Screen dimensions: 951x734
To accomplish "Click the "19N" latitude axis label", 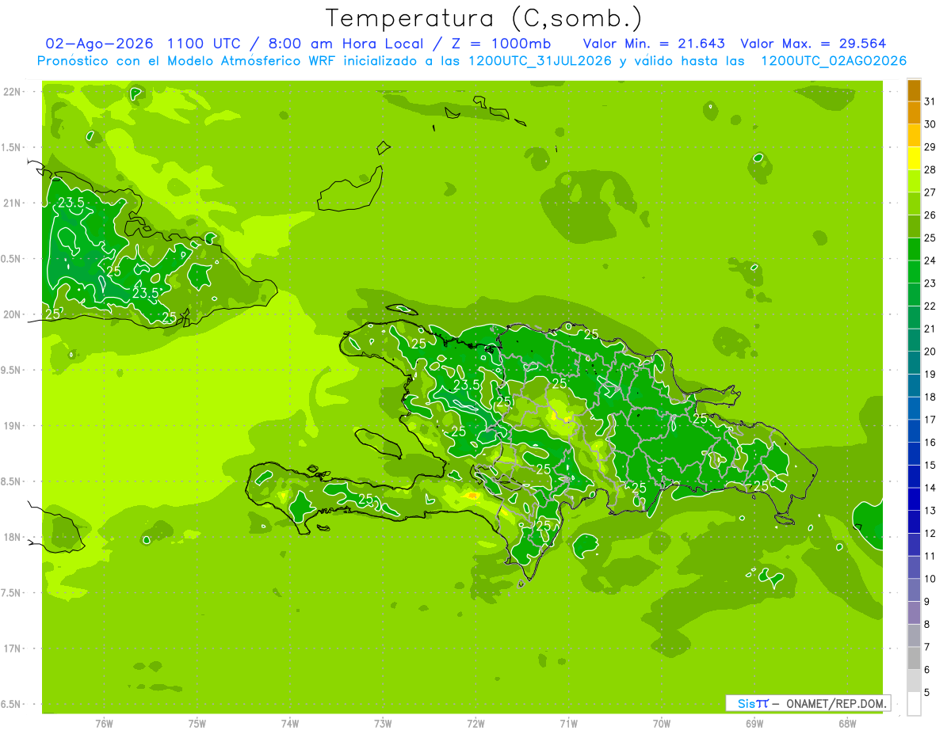I will (12, 426).
